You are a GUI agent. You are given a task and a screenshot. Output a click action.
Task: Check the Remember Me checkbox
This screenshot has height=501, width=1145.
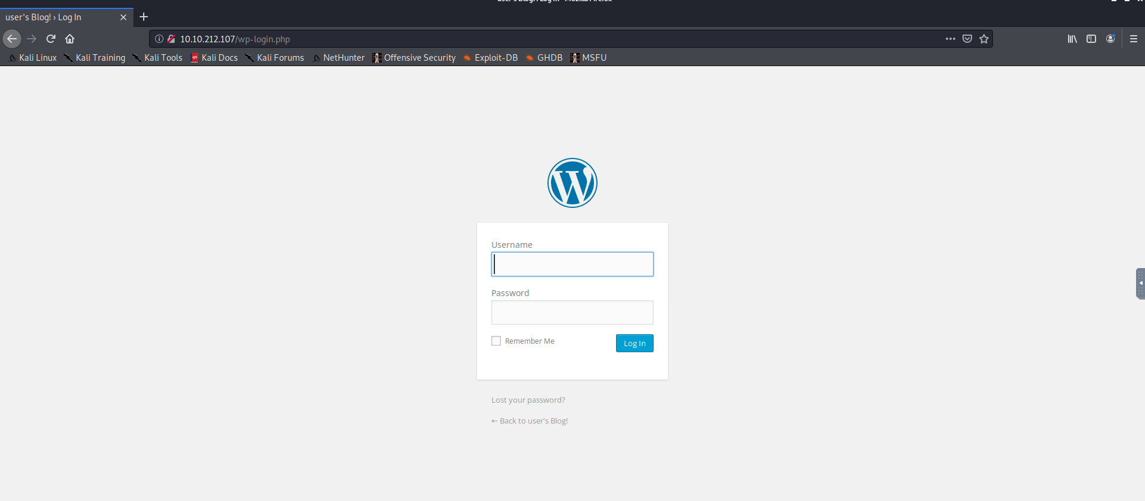coord(496,341)
